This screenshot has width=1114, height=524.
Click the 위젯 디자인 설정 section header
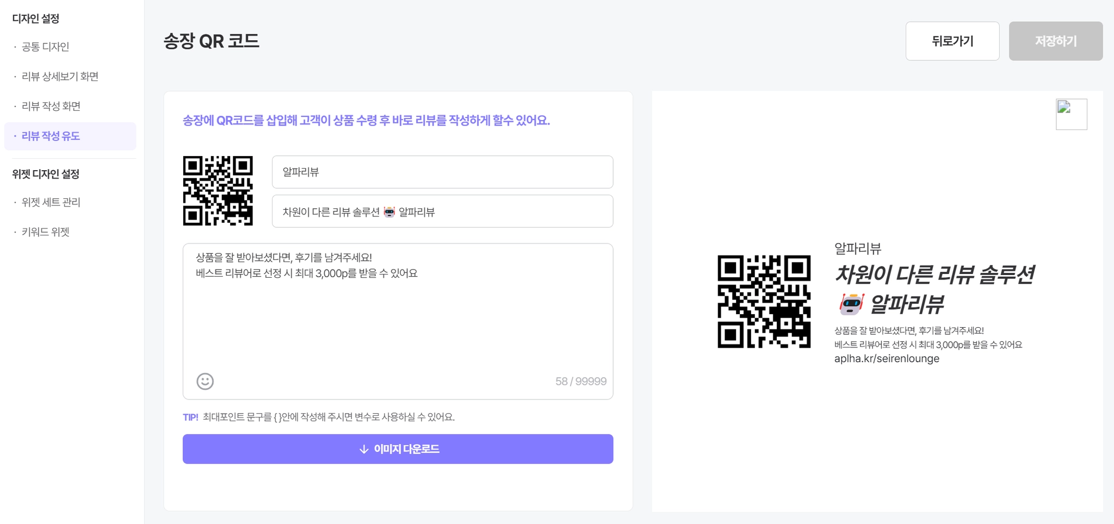pos(46,174)
